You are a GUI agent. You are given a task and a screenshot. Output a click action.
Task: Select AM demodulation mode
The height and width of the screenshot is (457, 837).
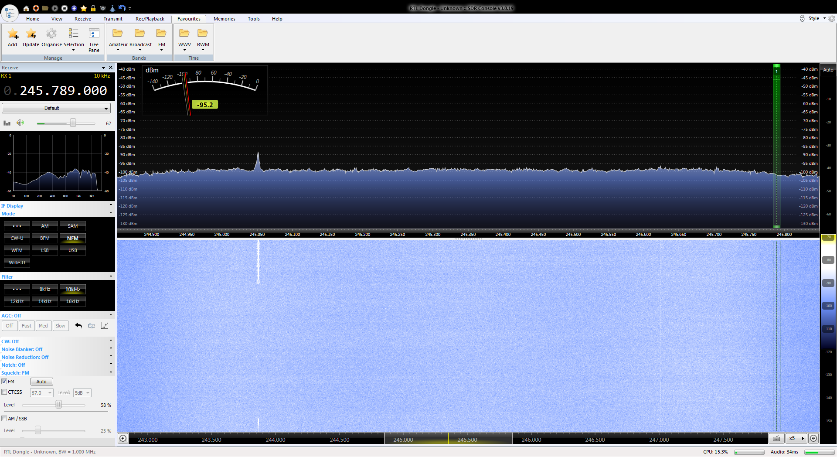pyautogui.click(x=45, y=226)
